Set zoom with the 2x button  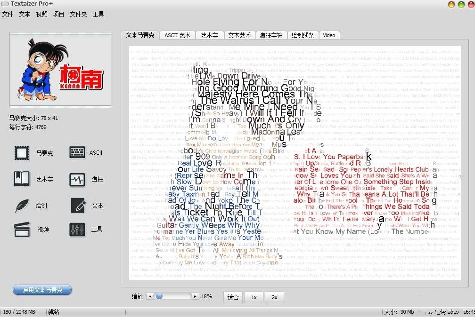[x=274, y=297]
